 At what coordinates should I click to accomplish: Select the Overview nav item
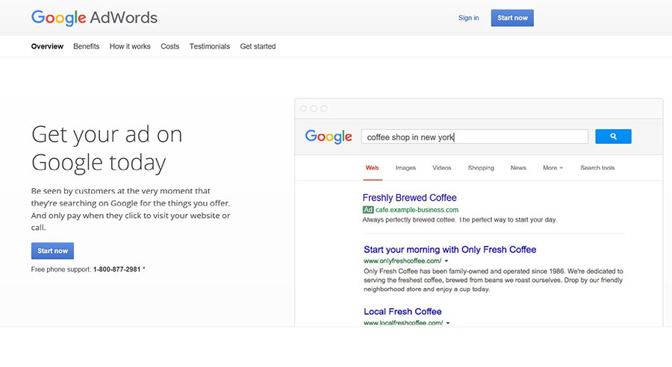coord(47,46)
